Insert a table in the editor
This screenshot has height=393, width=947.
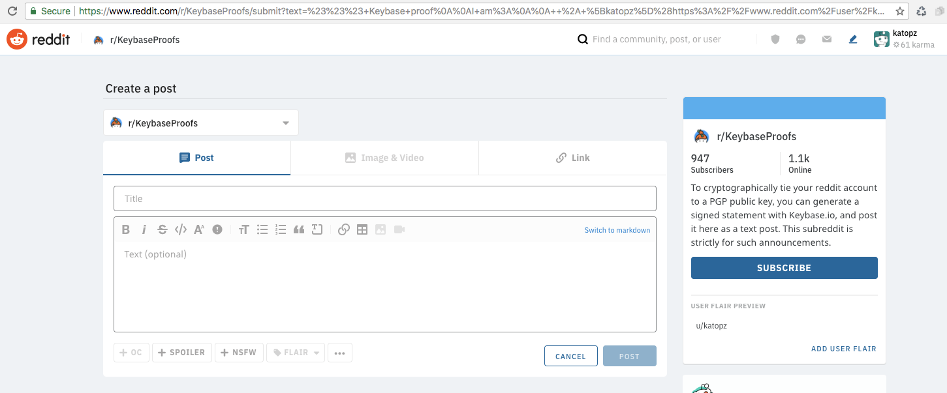(x=362, y=229)
